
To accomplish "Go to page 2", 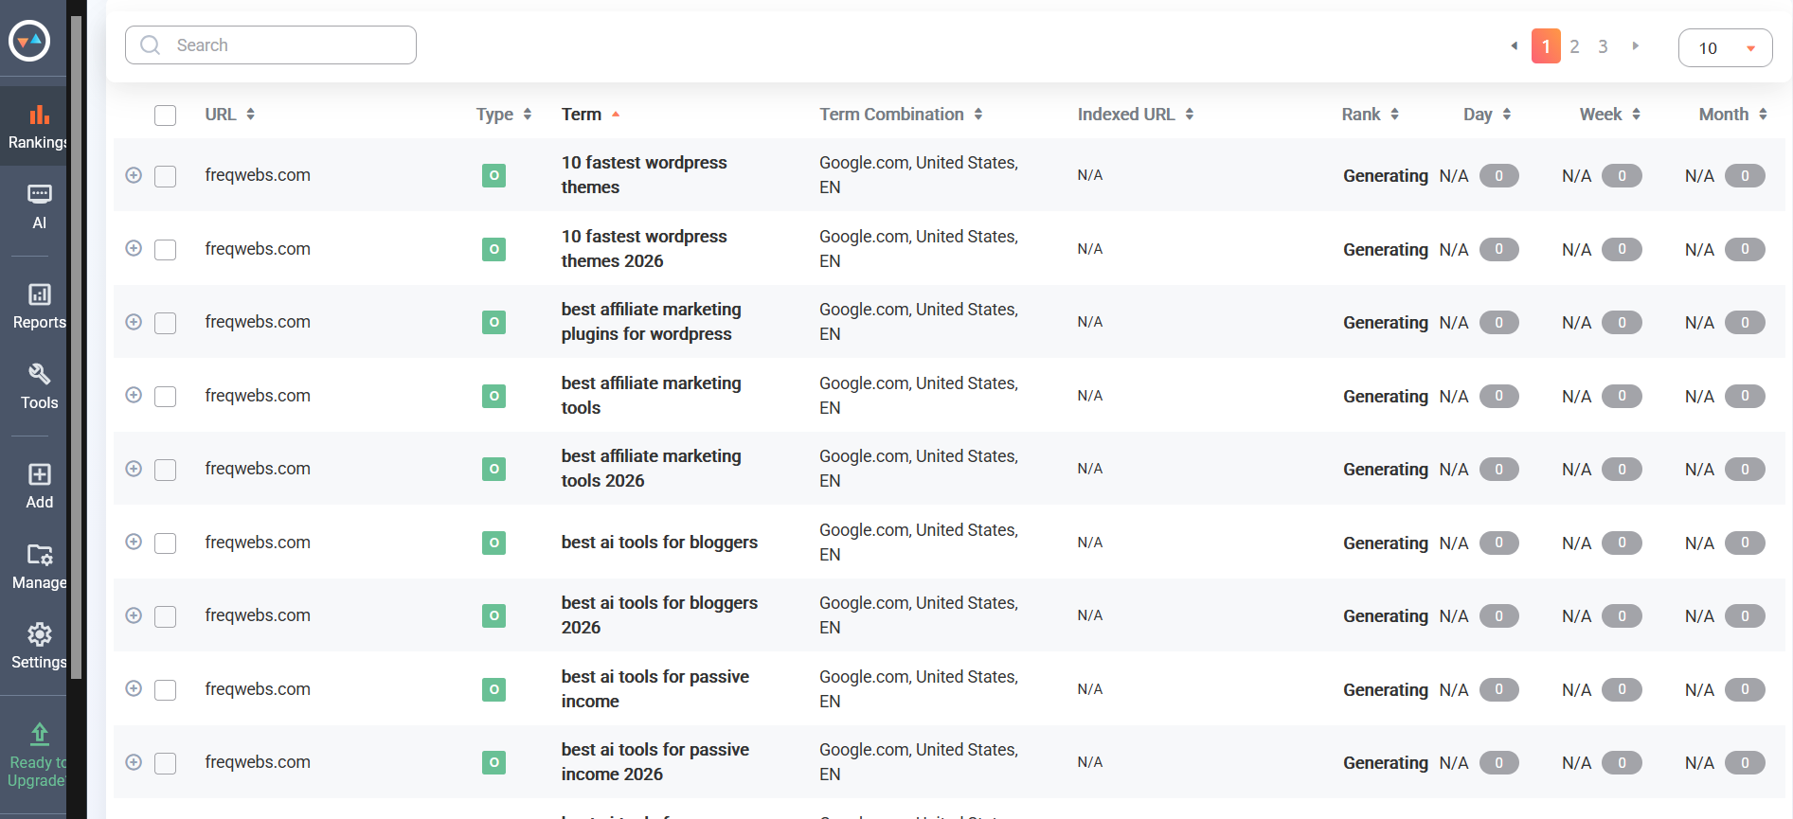I will pos(1574,46).
